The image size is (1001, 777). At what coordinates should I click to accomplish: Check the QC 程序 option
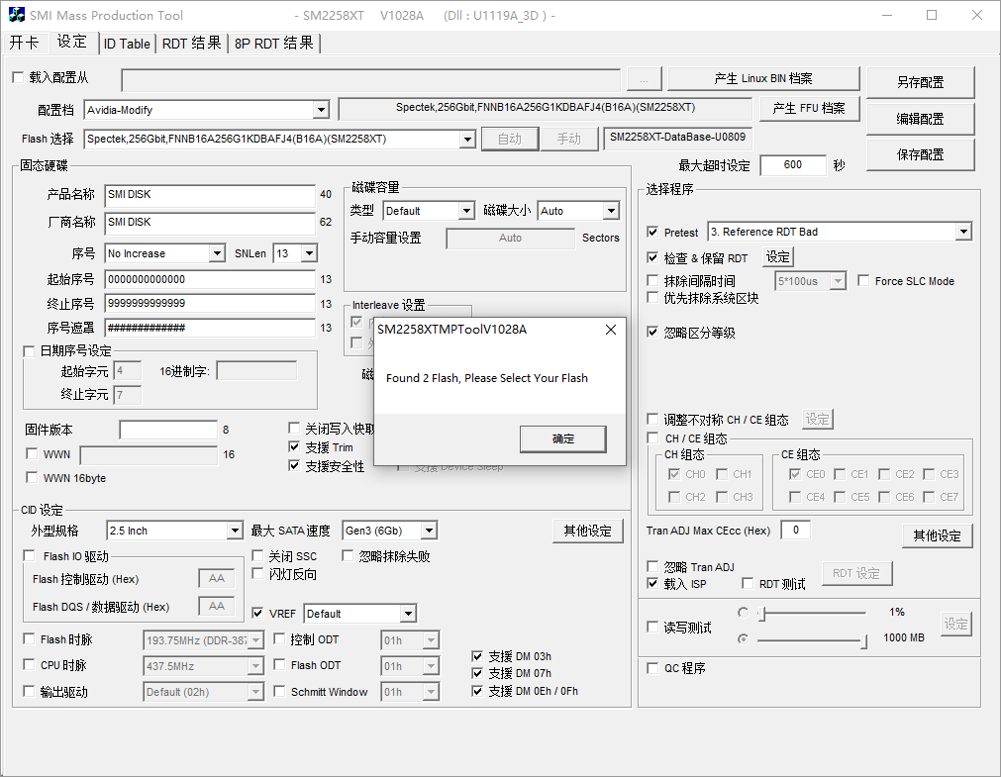(652, 669)
